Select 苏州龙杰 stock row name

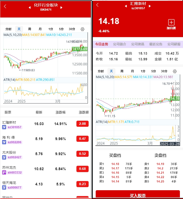(x=9, y=168)
